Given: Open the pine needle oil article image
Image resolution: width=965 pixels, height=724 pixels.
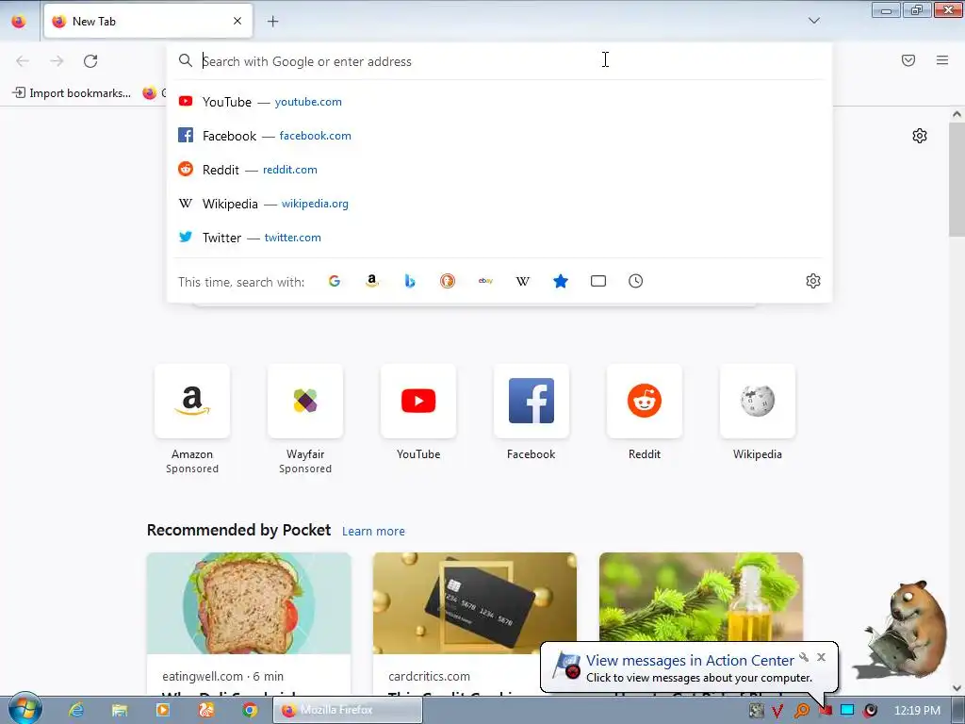Looking at the screenshot, I should point(701,596).
